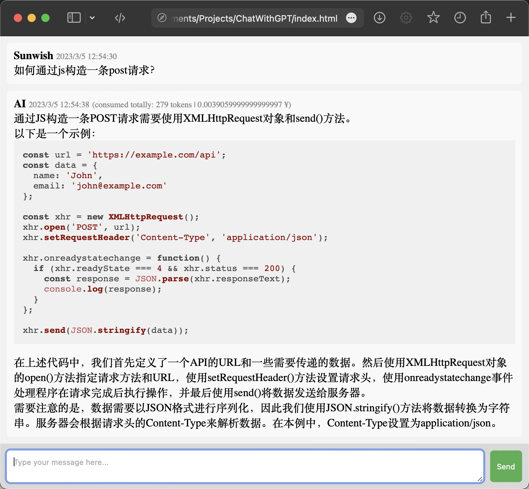
Task: Click the setRequestHeader call in code
Action: [87, 237]
